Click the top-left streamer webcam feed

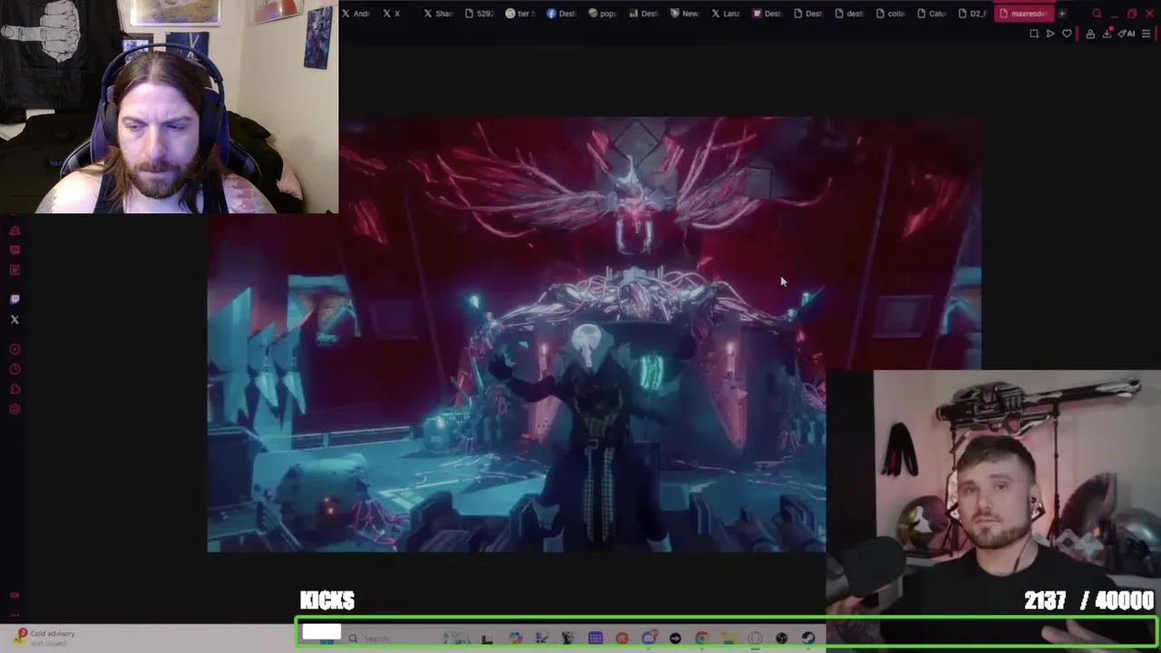click(170, 107)
